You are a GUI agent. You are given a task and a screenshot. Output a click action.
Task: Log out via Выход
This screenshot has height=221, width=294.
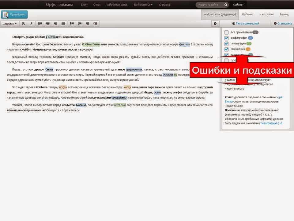click(284, 14)
